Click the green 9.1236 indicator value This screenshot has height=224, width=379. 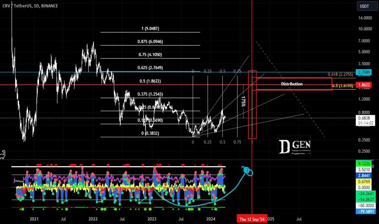point(364,164)
